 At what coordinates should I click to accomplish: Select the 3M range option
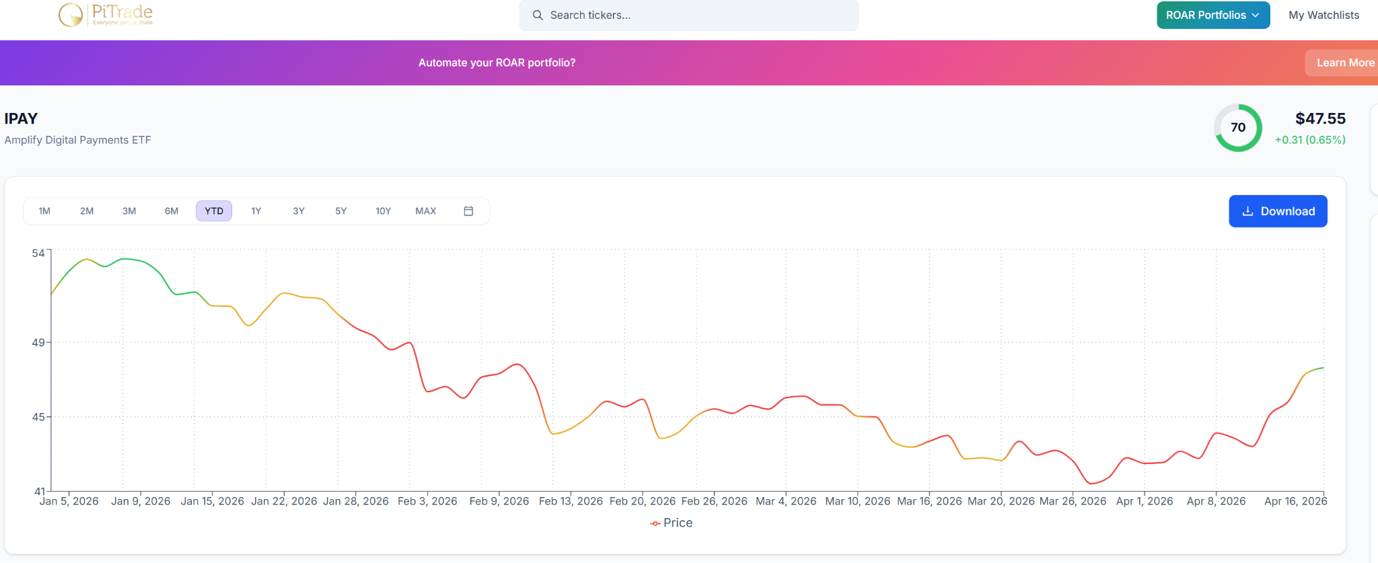(x=129, y=211)
